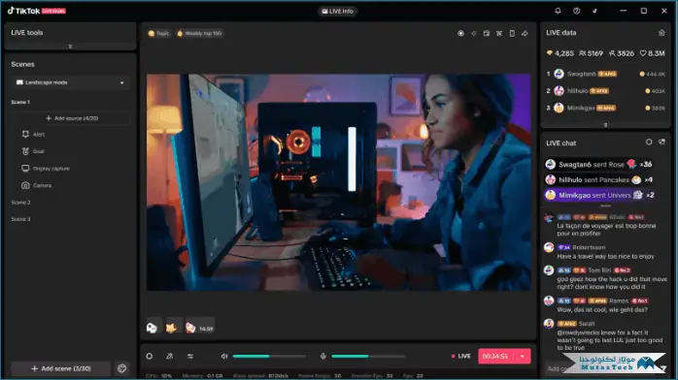Open the Topic tag
Image resolution: width=678 pixels, height=380 pixels.
(x=158, y=33)
